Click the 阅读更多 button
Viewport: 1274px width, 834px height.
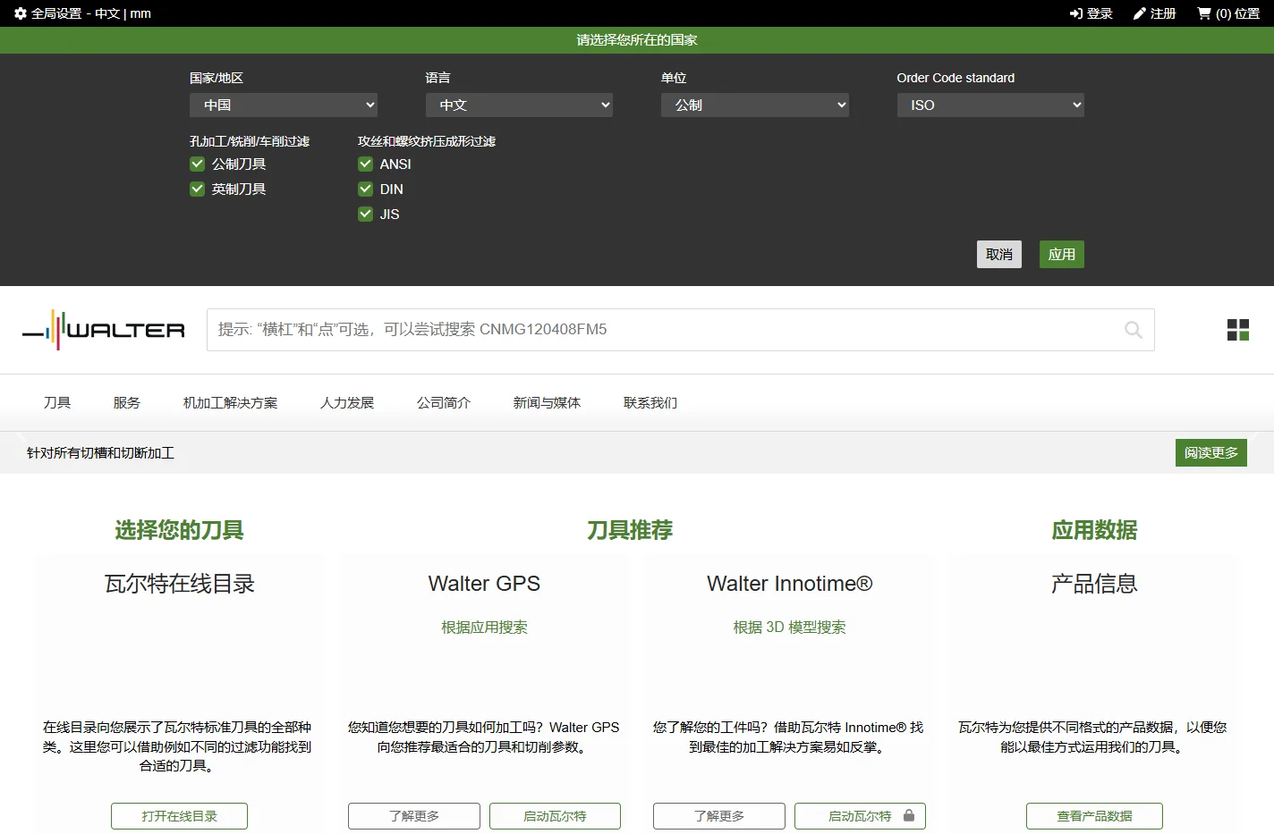(1211, 453)
